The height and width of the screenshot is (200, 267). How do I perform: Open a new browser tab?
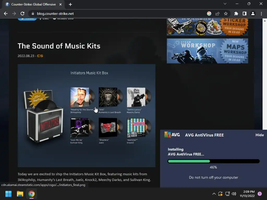pyautogui.click(x=70, y=4)
